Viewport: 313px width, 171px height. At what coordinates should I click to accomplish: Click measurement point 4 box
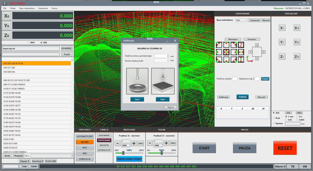tap(257, 45)
